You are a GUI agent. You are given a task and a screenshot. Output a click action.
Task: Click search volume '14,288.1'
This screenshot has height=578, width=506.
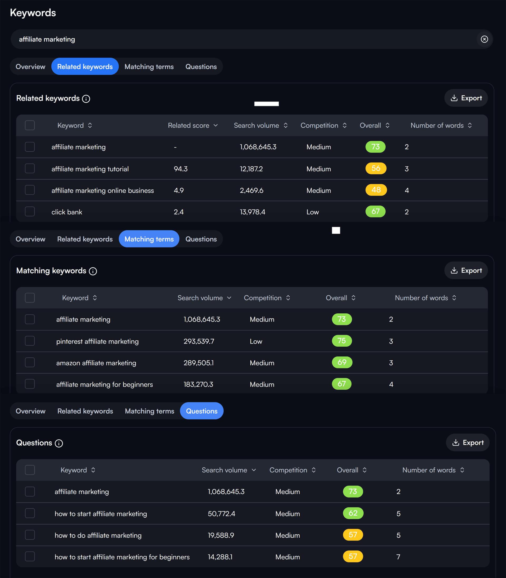(x=220, y=557)
